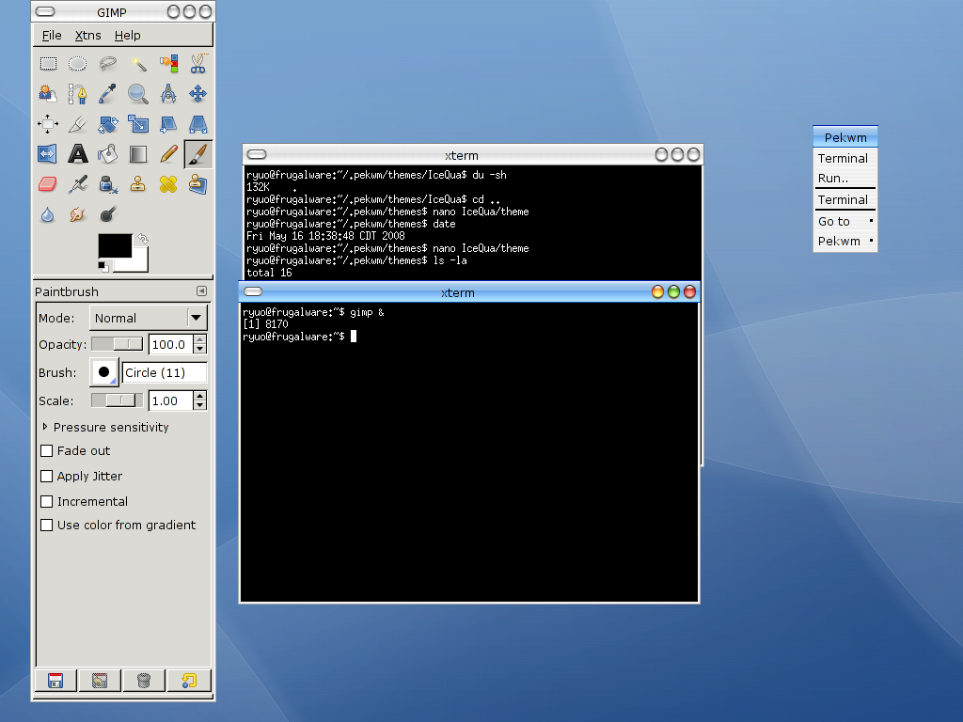Screen dimensions: 963x722
Task: Reset colors to default black and white
Action: 103,266
